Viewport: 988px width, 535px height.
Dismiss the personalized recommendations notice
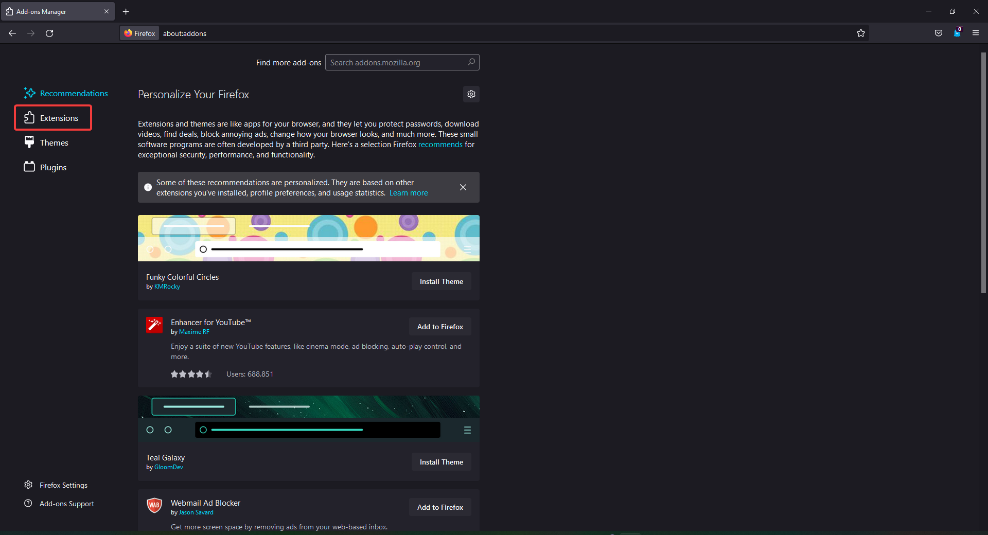click(x=463, y=187)
